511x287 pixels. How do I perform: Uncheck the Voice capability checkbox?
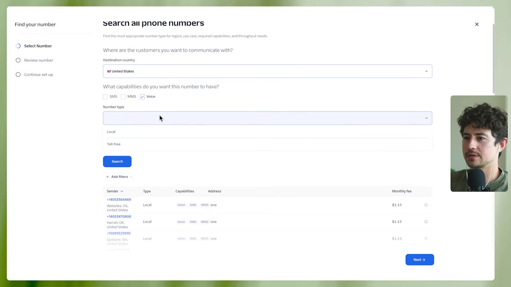(142, 96)
